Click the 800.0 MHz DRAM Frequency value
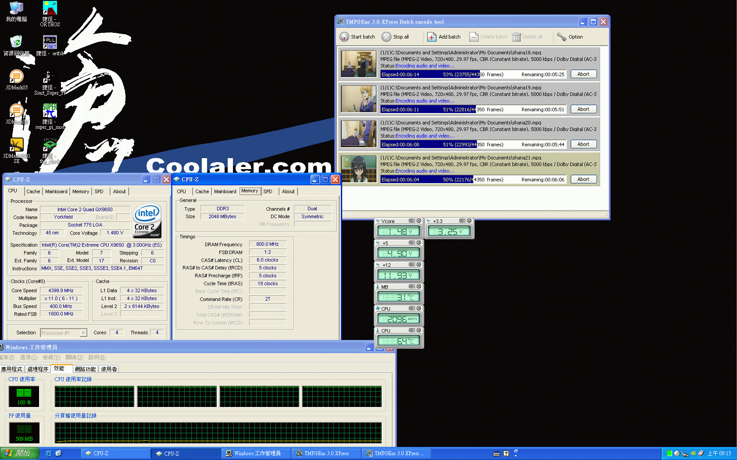737x460 pixels. (x=268, y=244)
